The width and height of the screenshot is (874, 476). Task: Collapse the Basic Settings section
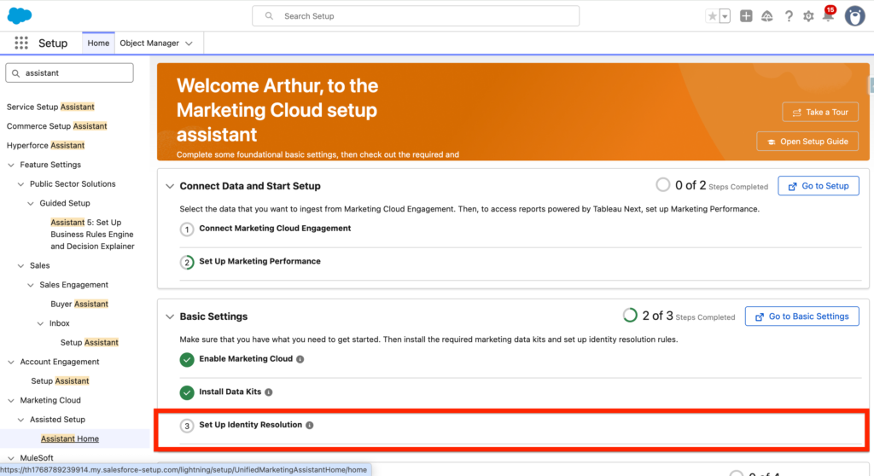pyautogui.click(x=167, y=316)
